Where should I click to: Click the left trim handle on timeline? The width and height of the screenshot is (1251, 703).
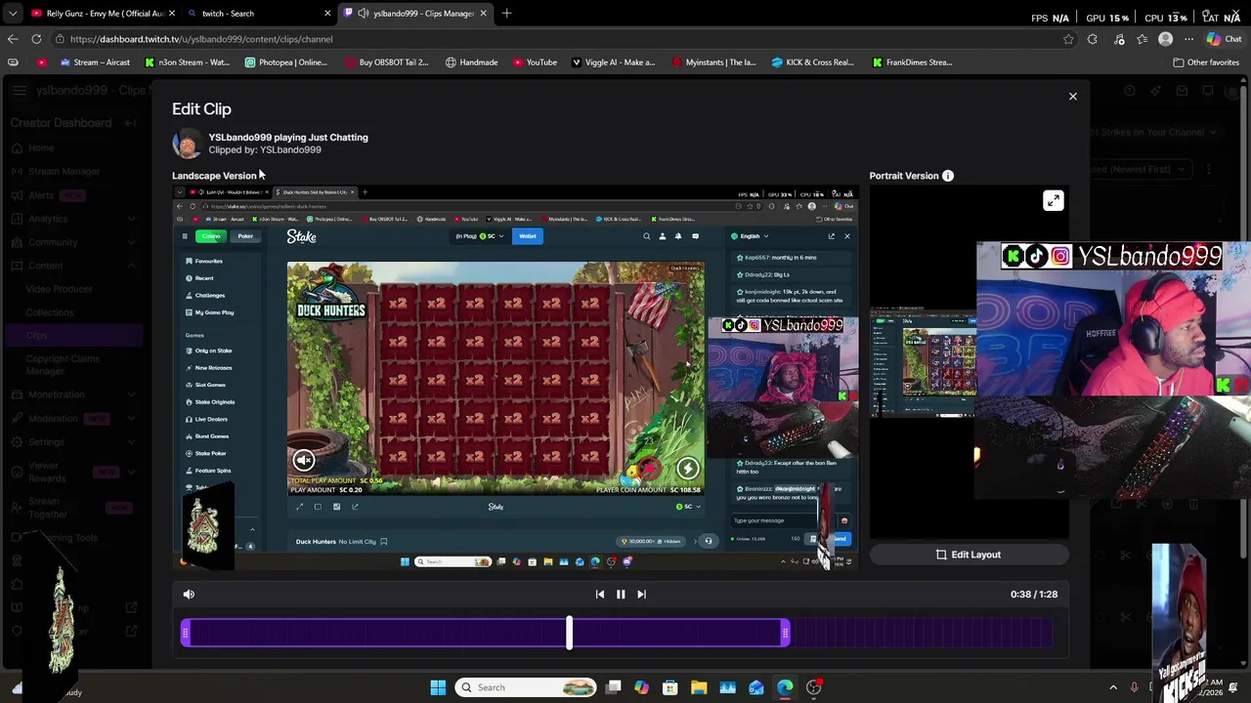[186, 635]
